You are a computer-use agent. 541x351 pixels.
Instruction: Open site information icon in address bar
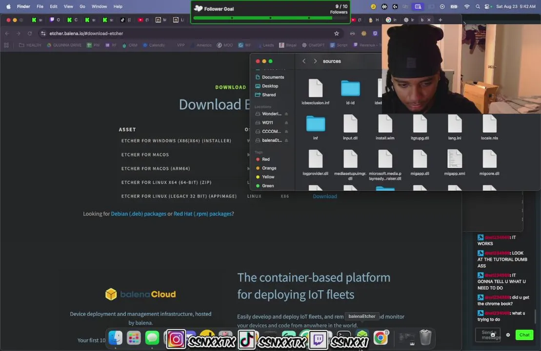pyautogui.click(x=43, y=34)
